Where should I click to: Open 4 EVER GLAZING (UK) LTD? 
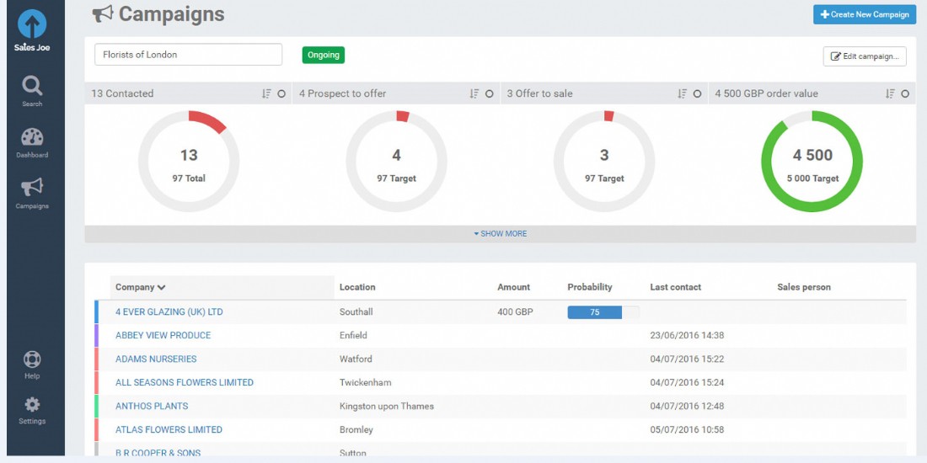[x=169, y=311]
